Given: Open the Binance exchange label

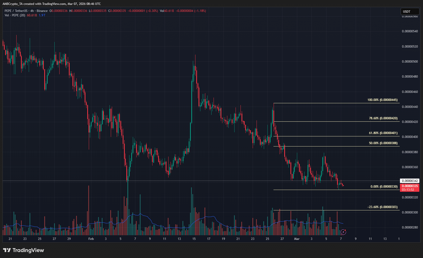Looking at the screenshot, I should coord(42,11).
